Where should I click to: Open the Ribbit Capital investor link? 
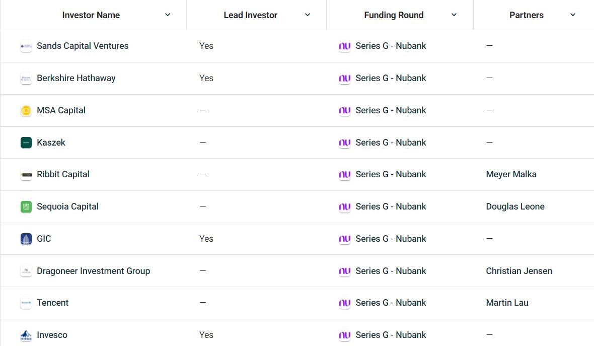[63, 174]
